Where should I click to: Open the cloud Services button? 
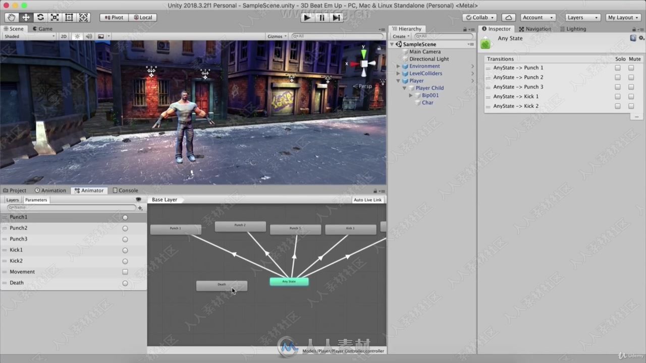(x=508, y=17)
